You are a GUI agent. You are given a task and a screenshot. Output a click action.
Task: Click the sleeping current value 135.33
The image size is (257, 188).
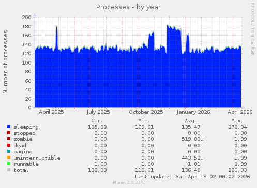coord(97,127)
